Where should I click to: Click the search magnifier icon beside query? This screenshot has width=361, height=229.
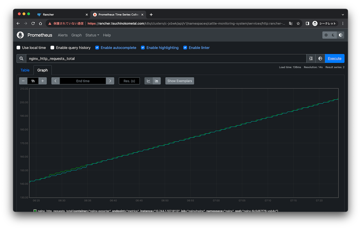[21, 59]
